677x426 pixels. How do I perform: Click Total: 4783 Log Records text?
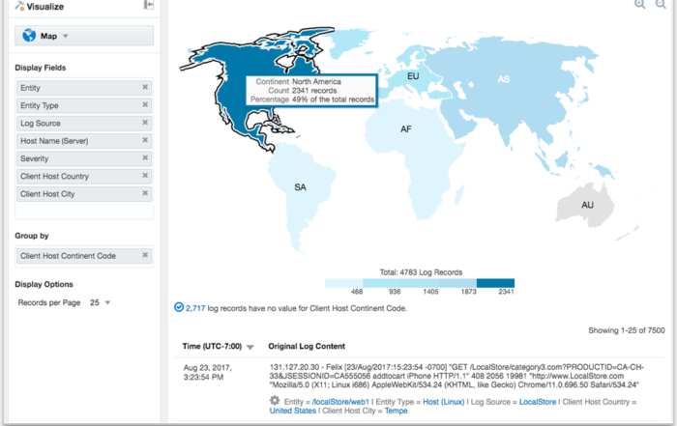[421, 272]
